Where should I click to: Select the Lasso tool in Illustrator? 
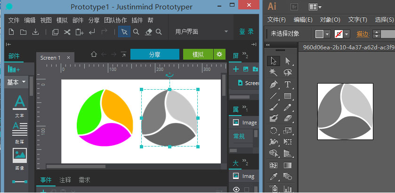288,72
